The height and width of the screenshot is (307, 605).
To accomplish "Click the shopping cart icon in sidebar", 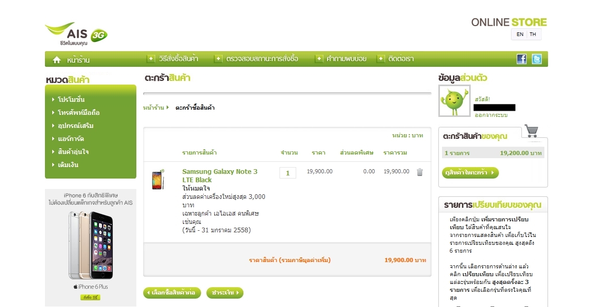I will coord(531,131).
